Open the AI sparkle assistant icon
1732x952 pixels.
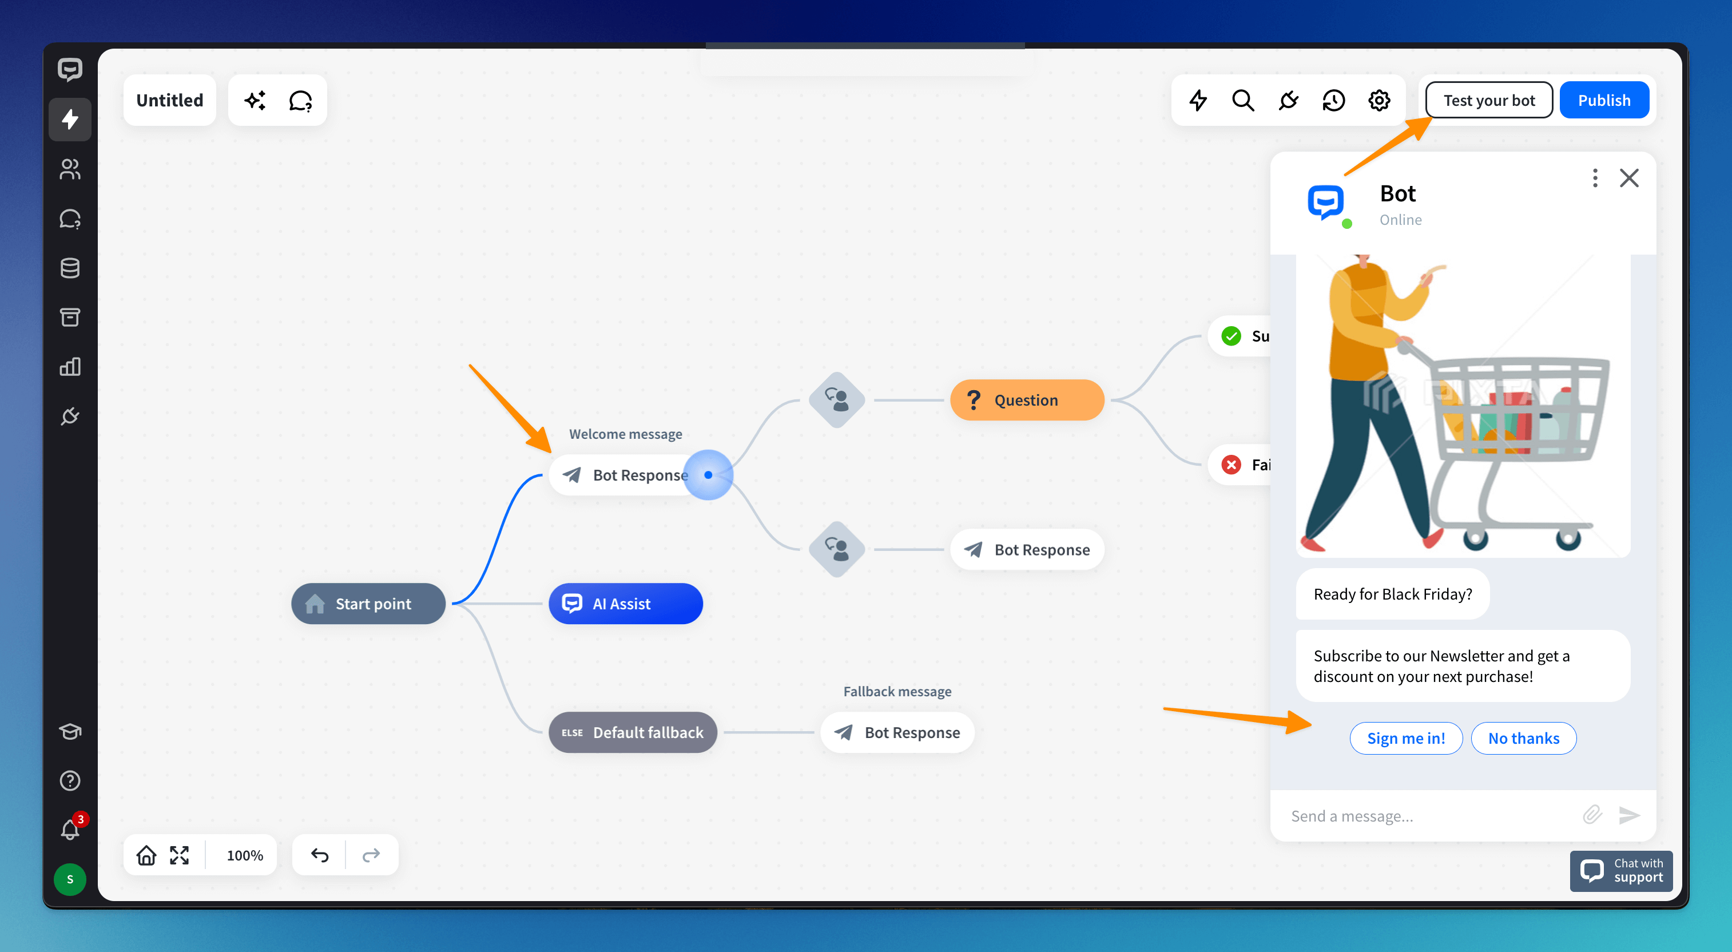pos(255,100)
